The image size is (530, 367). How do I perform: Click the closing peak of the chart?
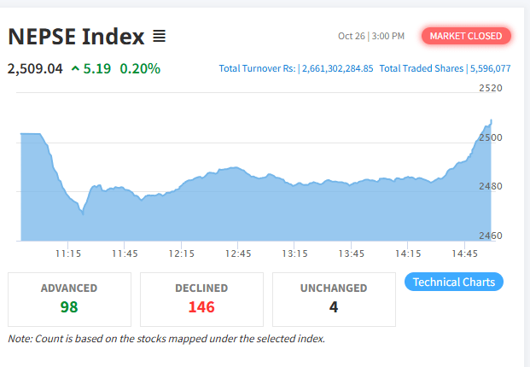coord(491,121)
